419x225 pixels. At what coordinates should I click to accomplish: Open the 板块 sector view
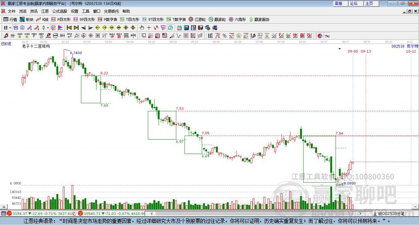(x=26, y=20)
